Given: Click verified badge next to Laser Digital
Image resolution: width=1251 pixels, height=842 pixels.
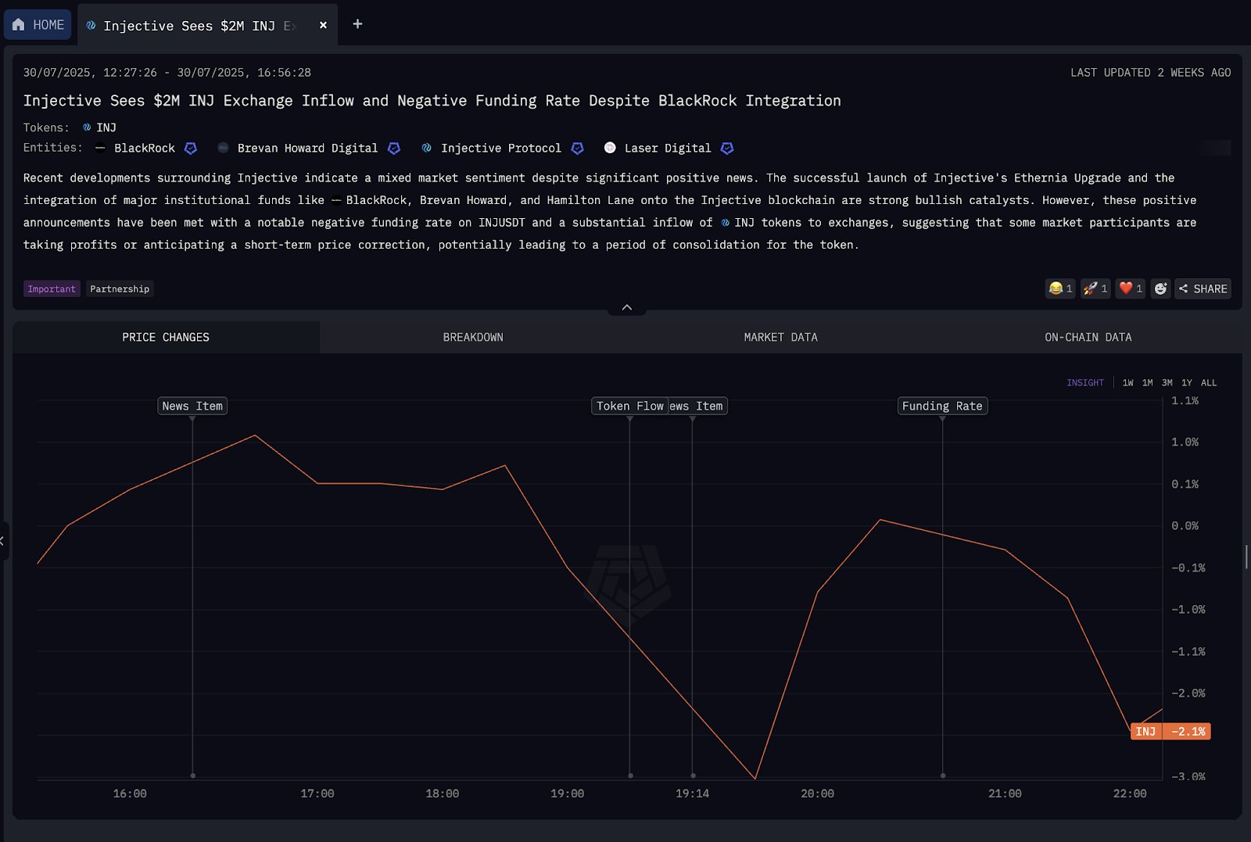Looking at the screenshot, I should pyautogui.click(x=727, y=149).
